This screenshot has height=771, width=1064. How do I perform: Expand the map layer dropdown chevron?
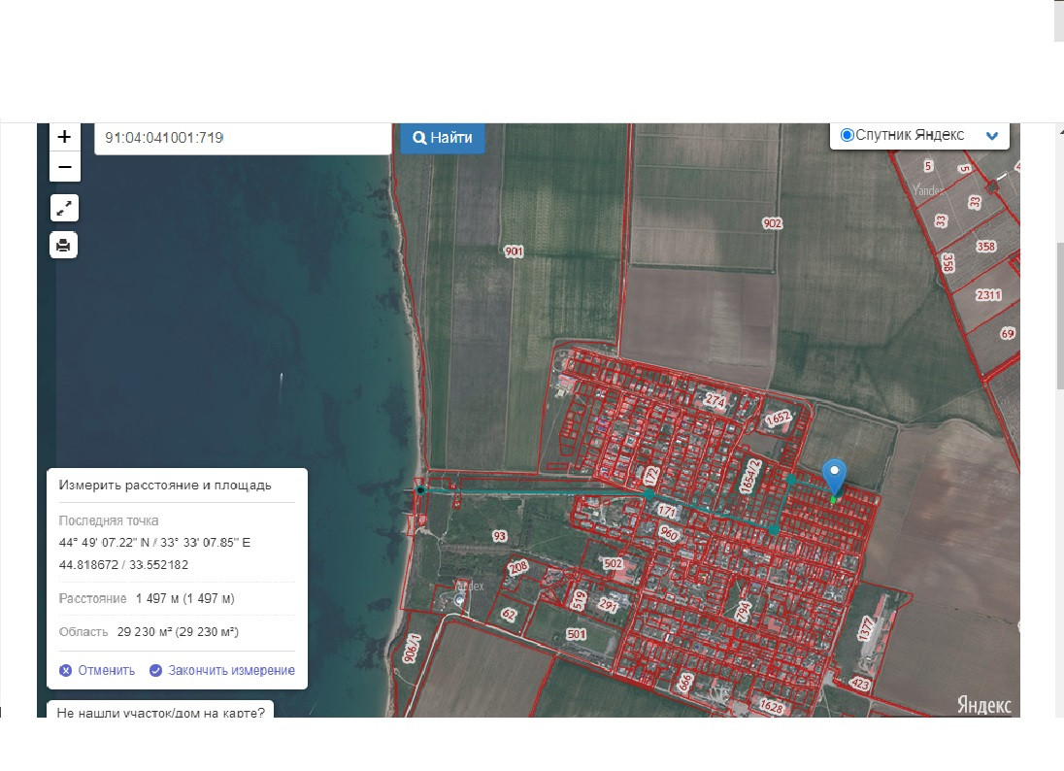[x=991, y=136]
